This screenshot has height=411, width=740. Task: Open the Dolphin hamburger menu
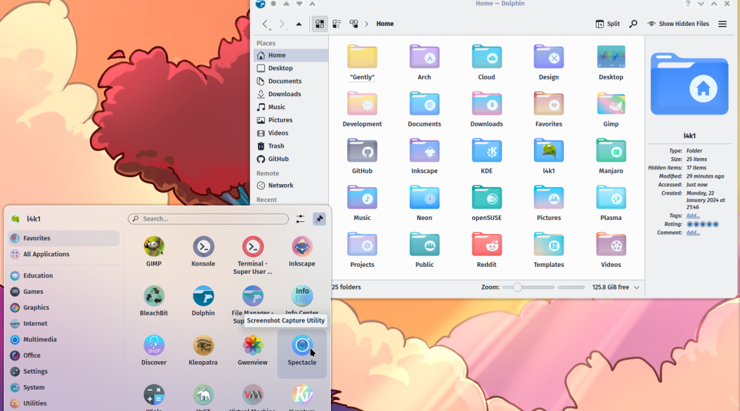(722, 24)
